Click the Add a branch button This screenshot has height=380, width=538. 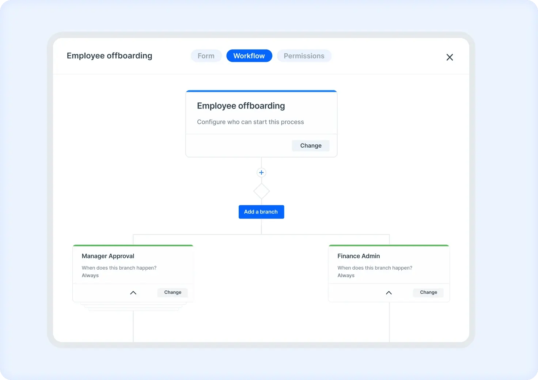(x=261, y=212)
